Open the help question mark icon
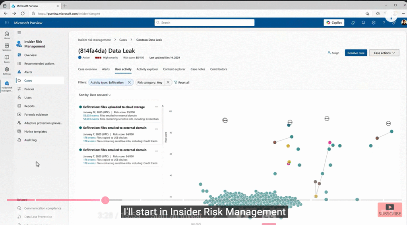 (384, 23)
